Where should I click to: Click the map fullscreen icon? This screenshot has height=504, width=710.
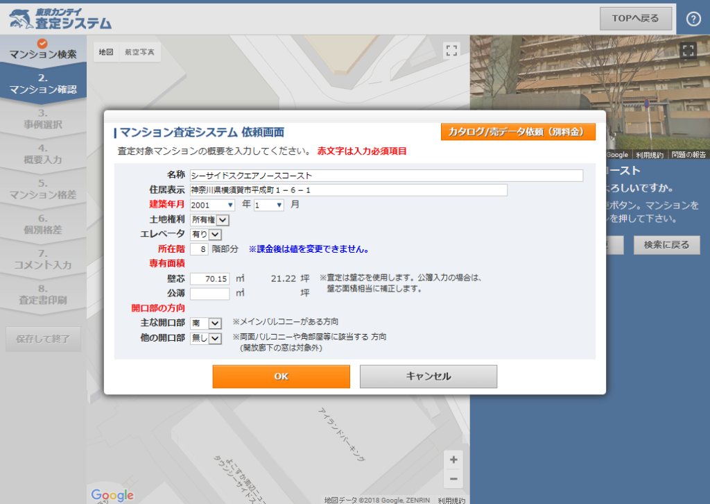pos(451,51)
